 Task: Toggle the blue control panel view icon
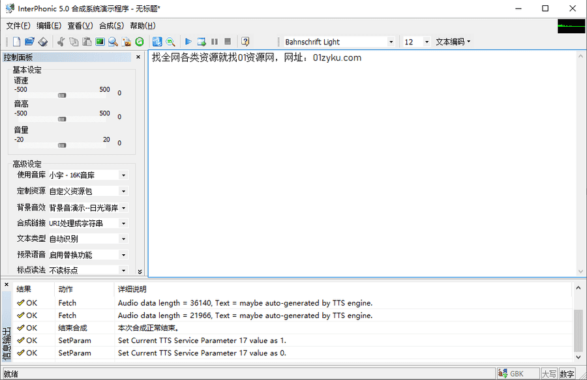tap(157, 42)
